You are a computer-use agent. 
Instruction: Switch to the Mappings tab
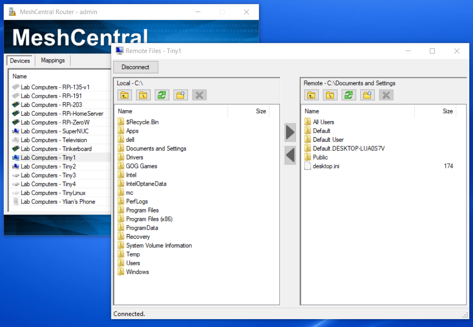pyautogui.click(x=53, y=60)
